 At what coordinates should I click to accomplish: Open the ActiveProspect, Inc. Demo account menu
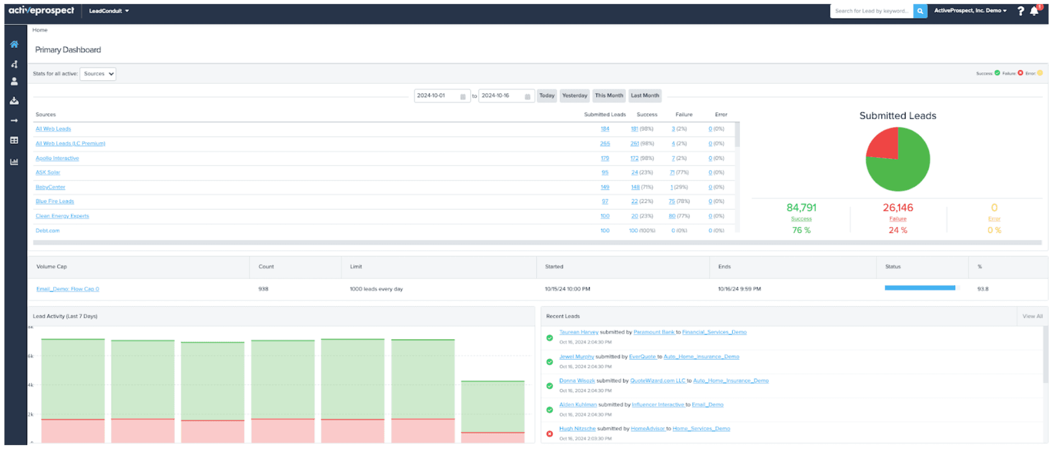(x=970, y=10)
